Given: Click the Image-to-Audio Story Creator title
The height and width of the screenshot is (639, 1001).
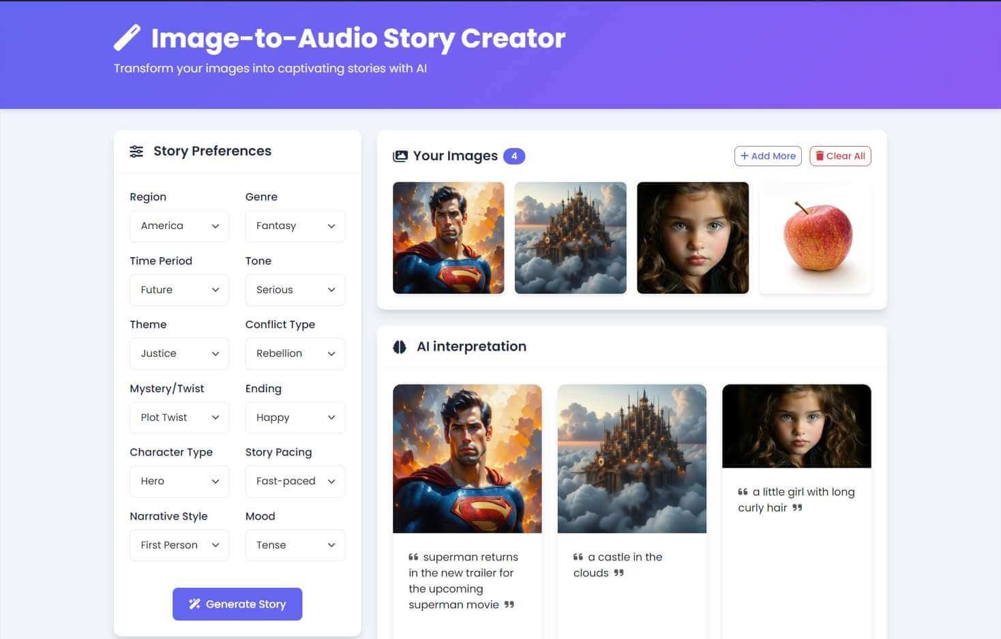Looking at the screenshot, I should point(358,38).
